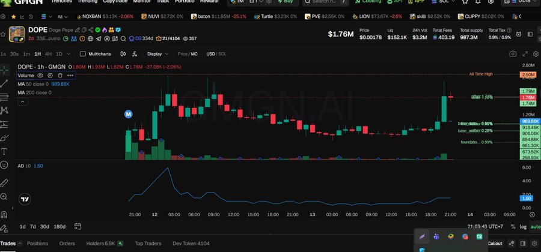The height and width of the screenshot is (252, 541).
Task: Enable magnet mode in the drawing toolbar
Action: click(4, 215)
